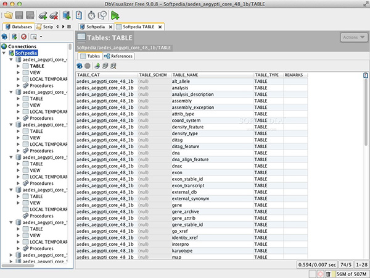Click the stopwatch icon in main toolbar

coord(91,15)
